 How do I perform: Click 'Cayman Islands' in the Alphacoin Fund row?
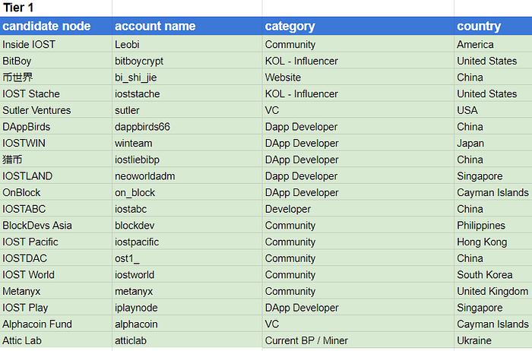click(493, 324)
